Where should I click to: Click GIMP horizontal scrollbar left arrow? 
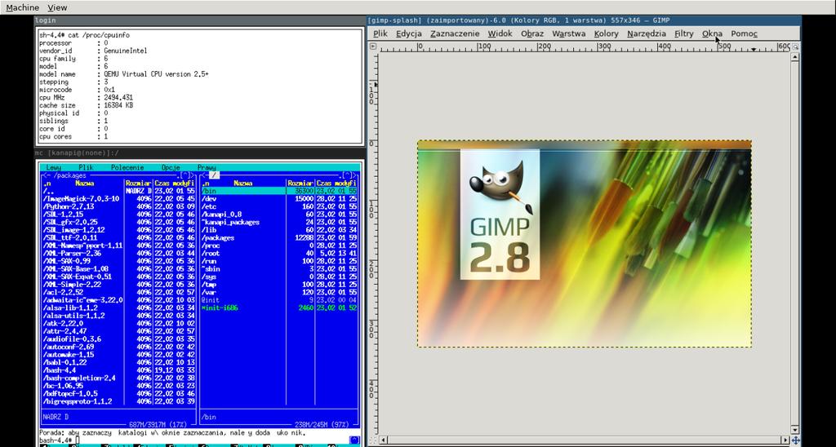coord(382,440)
